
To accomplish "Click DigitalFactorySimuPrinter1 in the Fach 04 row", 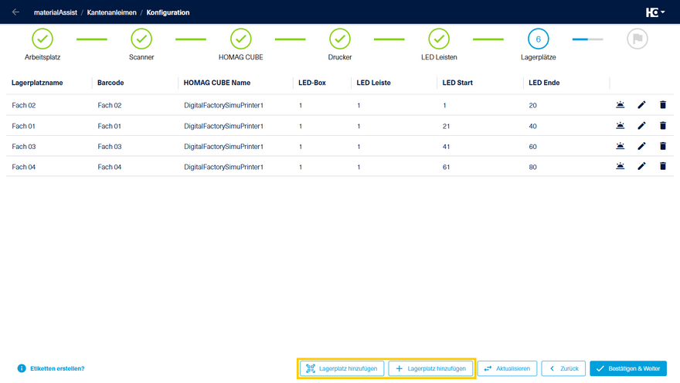I will pyautogui.click(x=223, y=167).
